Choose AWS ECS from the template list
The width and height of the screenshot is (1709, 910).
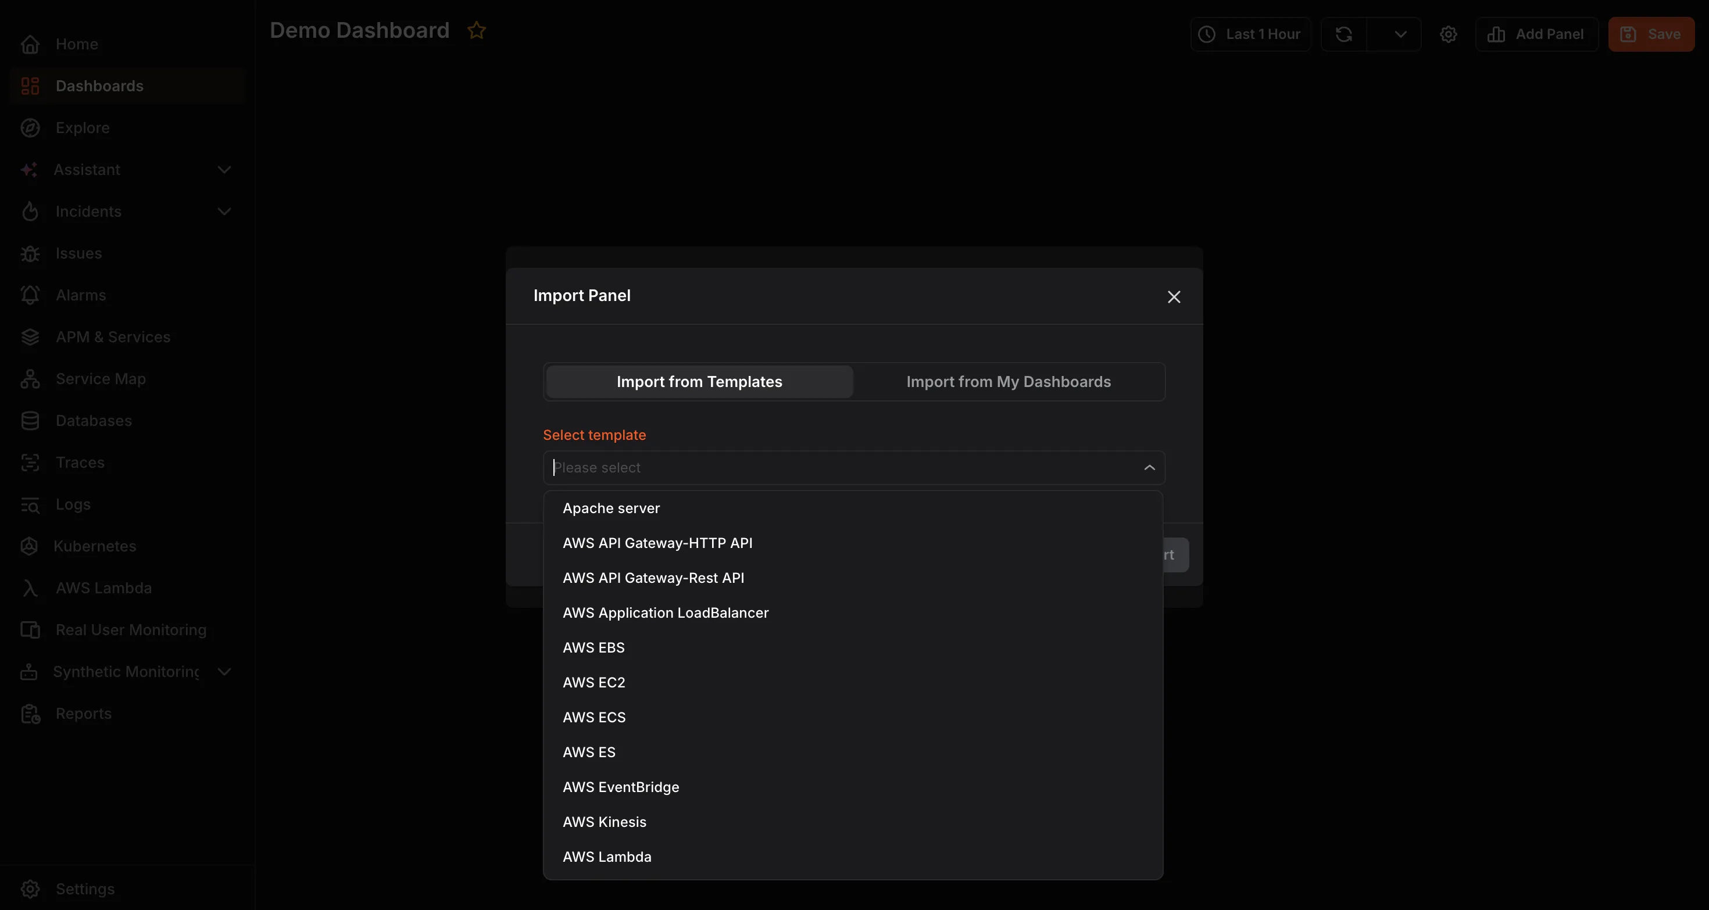853,718
